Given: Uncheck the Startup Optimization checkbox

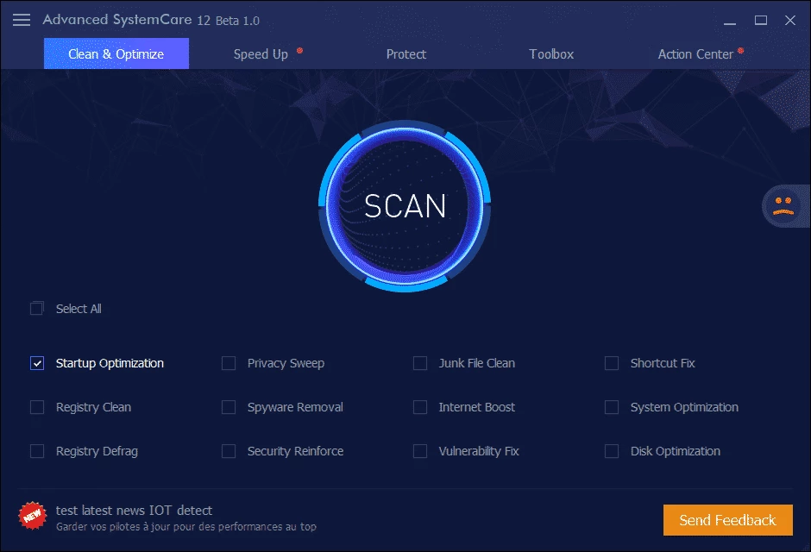Looking at the screenshot, I should (37, 363).
